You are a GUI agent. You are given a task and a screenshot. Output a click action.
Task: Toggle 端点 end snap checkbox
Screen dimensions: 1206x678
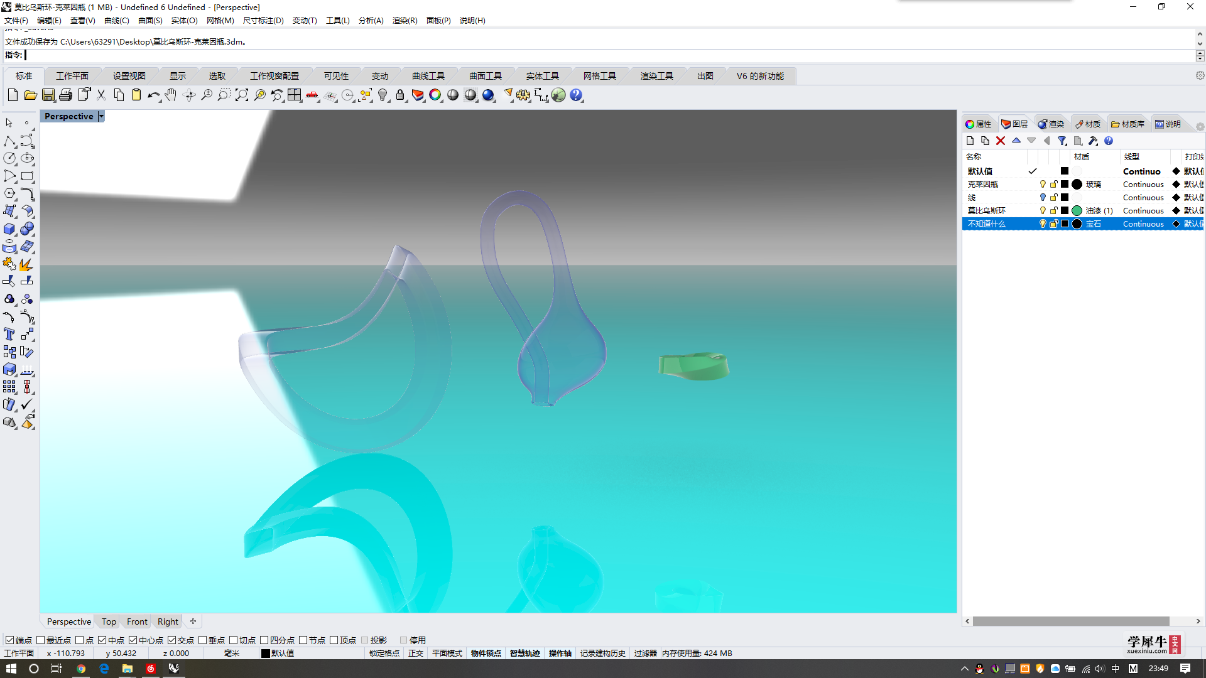(x=9, y=640)
